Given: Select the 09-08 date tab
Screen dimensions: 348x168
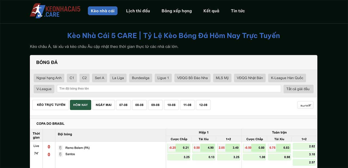Looking at the screenshot, I should (x=156, y=105).
